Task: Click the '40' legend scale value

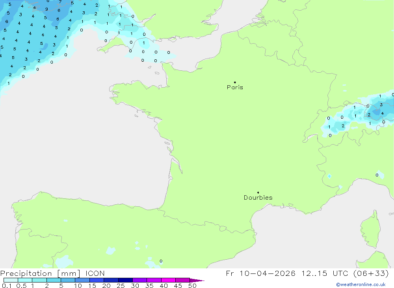Action: (x=164, y=286)
